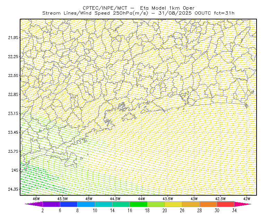Click the longitude label '44W'

tap(142, 199)
